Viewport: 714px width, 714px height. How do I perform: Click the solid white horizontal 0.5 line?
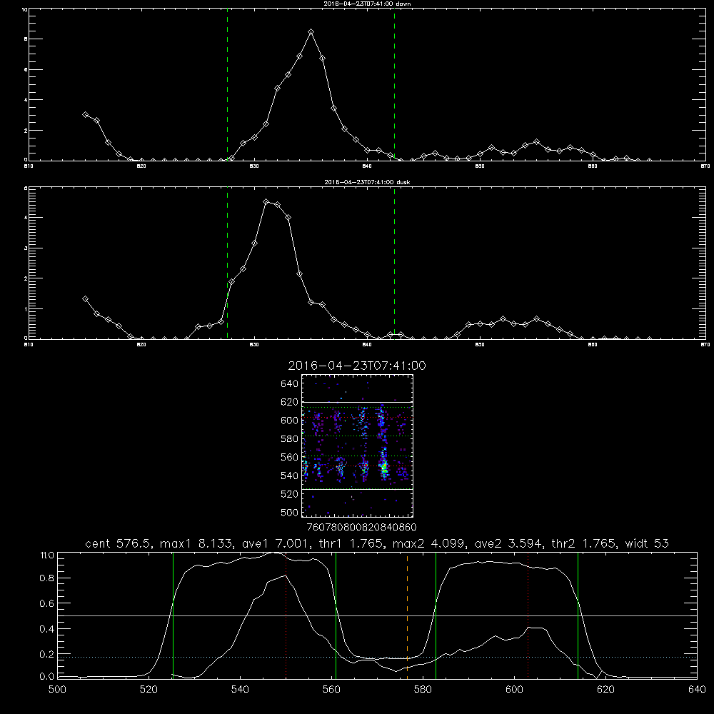pos(378,615)
